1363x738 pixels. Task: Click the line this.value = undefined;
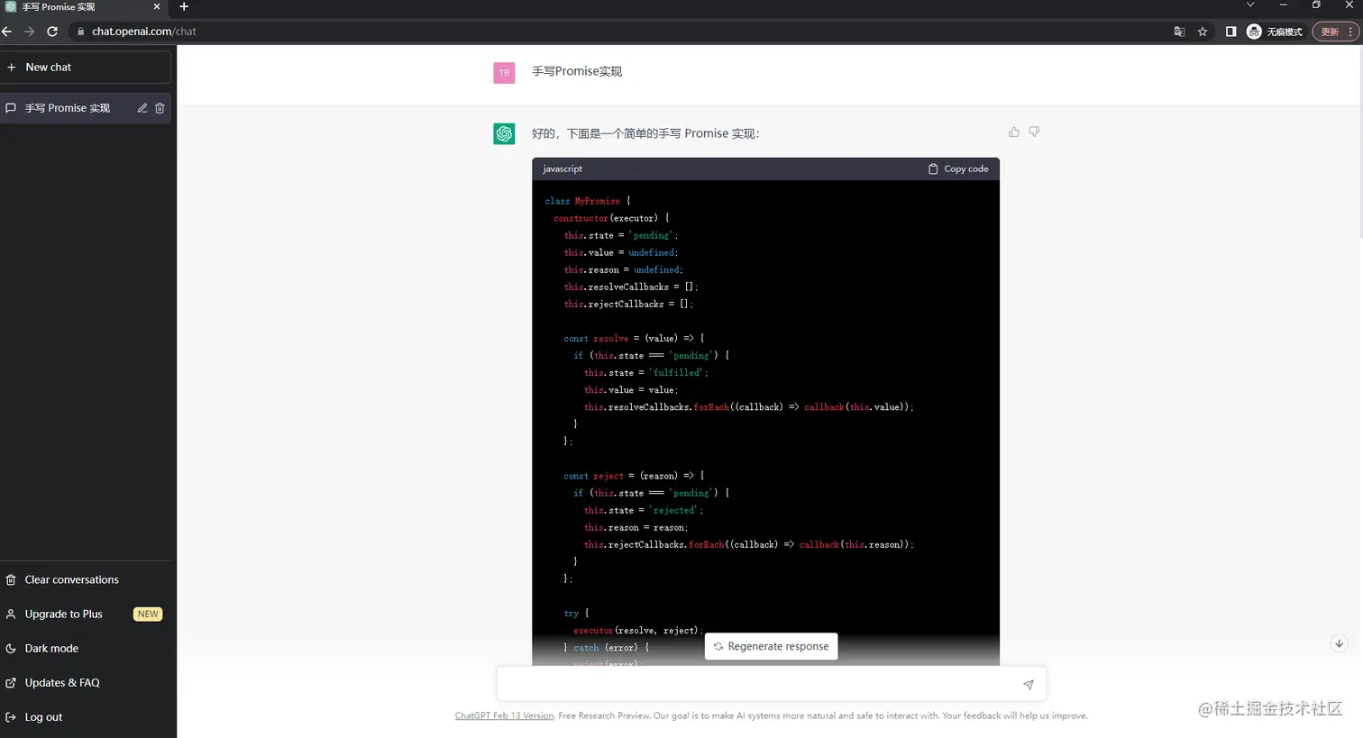(x=621, y=252)
